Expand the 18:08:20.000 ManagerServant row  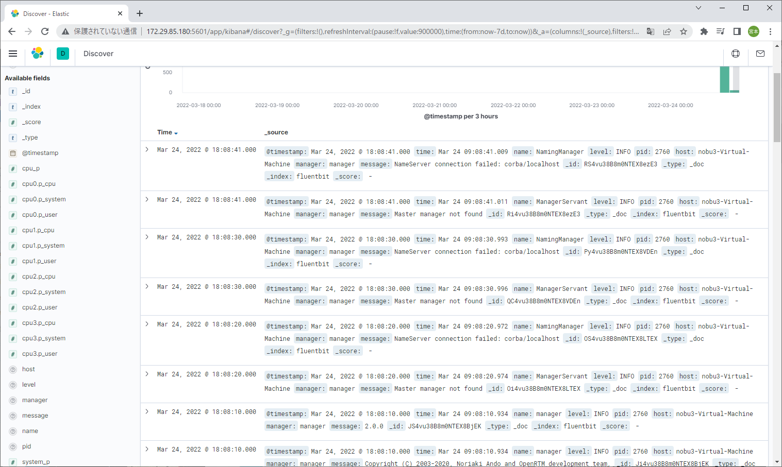pos(147,374)
